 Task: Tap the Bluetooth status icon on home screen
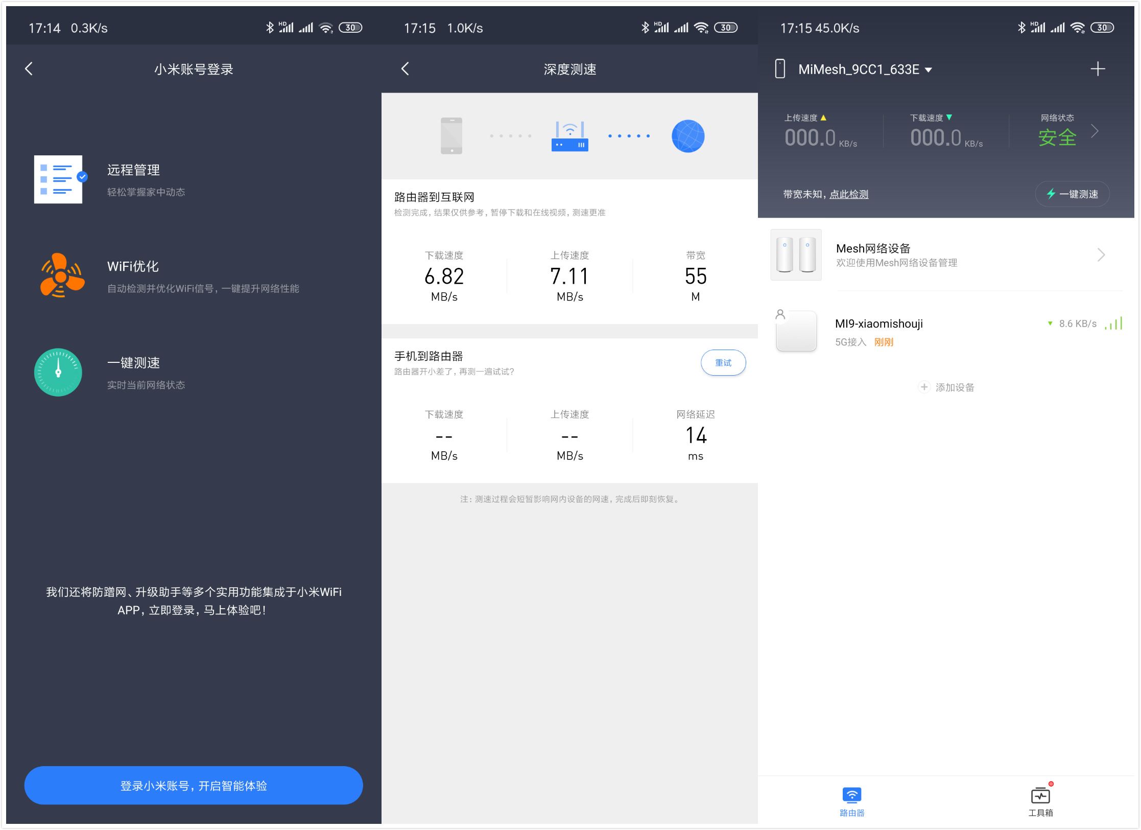coord(1021,28)
